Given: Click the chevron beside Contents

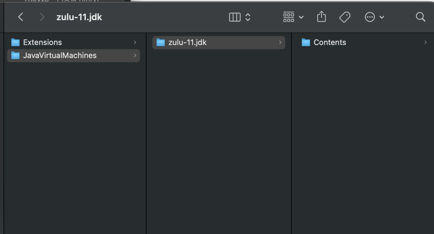Looking at the screenshot, I should [425, 42].
